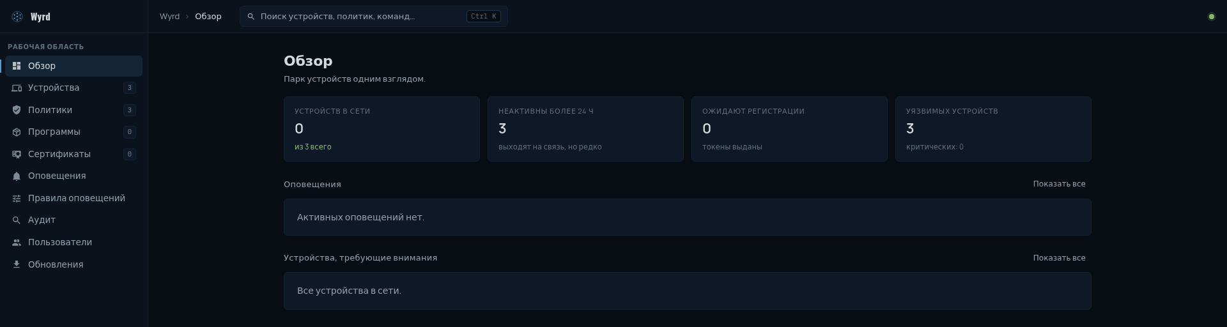Open the Программы package icon
This screenshot has width=1227, height=327.
(x=17, y=132)
